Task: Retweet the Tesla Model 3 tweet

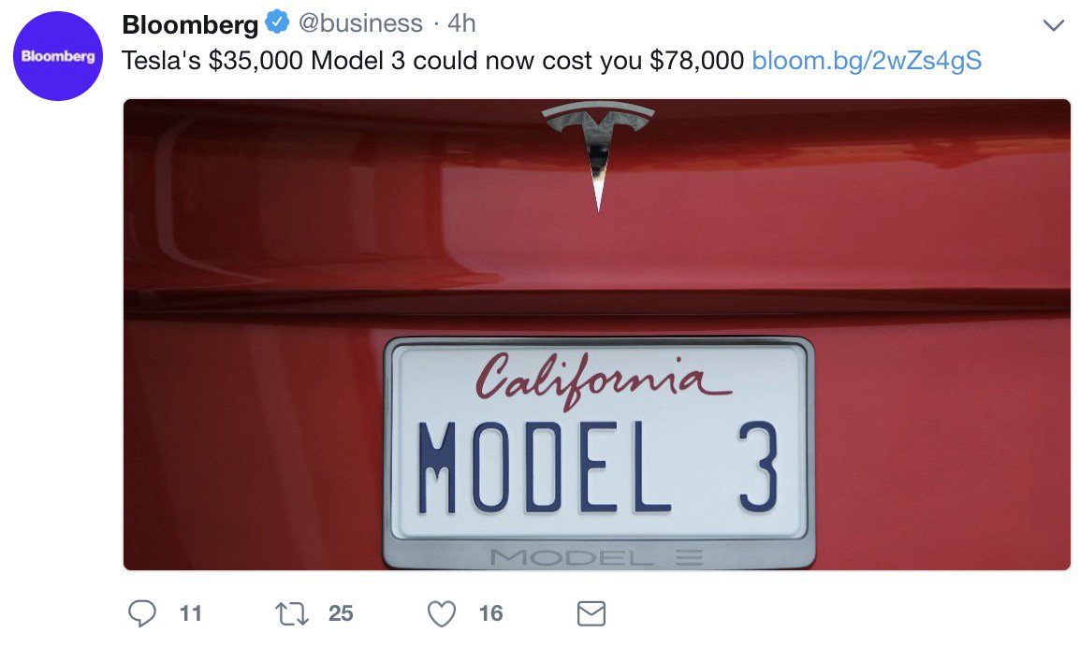Action: coord(292,613)
